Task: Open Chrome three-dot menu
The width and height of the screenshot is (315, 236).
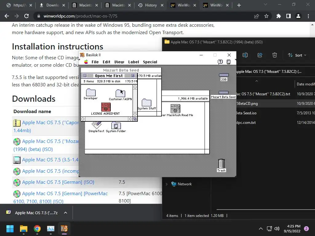Action: tap(308, 16)
